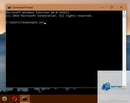130x103 pixels.
Task: Click the 'Microsoft Windows [Version 10.0.14393]' line
Action: (37, 12)
